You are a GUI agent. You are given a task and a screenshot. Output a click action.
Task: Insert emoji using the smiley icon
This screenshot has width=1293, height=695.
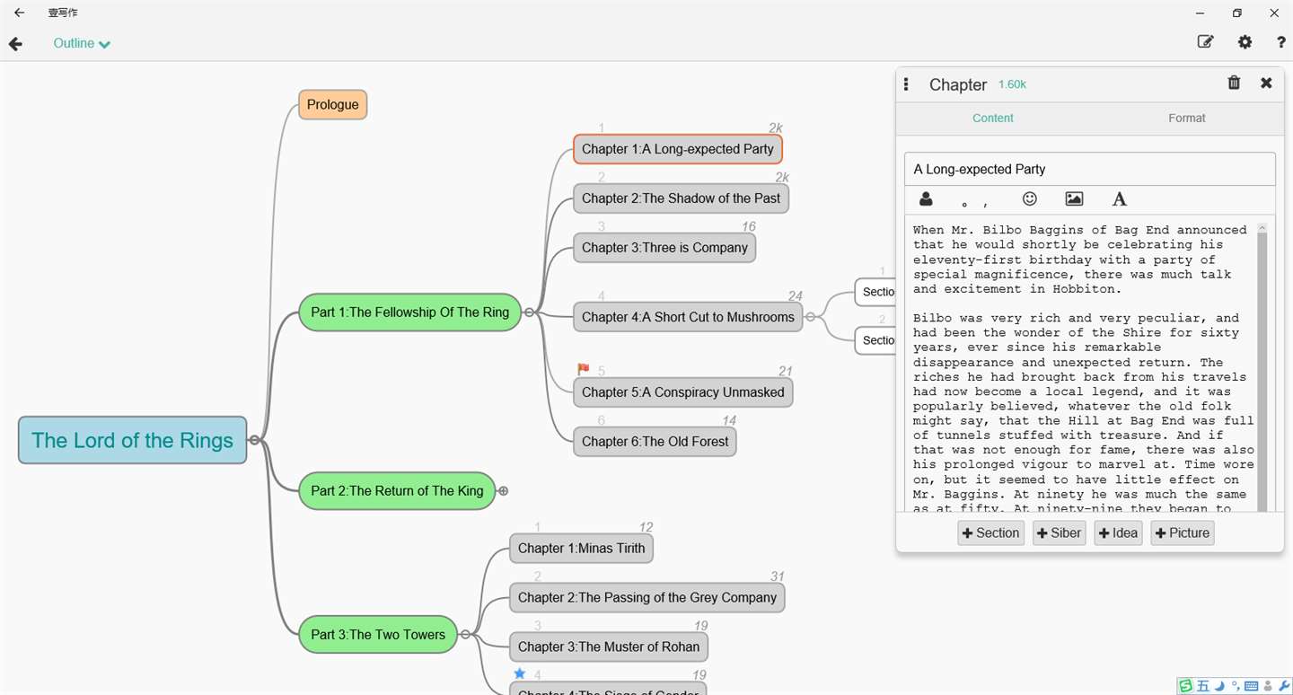(x=1030, y=199)
